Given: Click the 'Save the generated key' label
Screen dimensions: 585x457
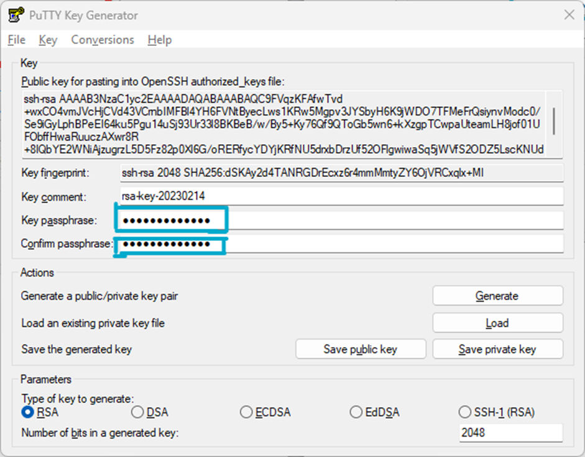Looking at the screenshot, I should coord(76,350).
